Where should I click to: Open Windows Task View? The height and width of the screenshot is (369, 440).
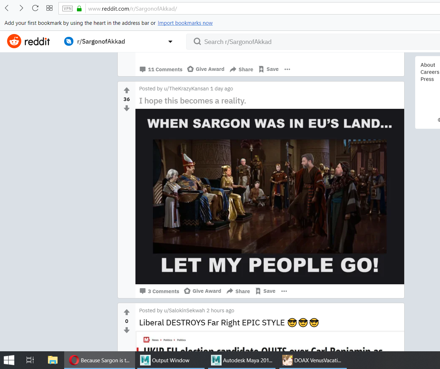[30, 360]
